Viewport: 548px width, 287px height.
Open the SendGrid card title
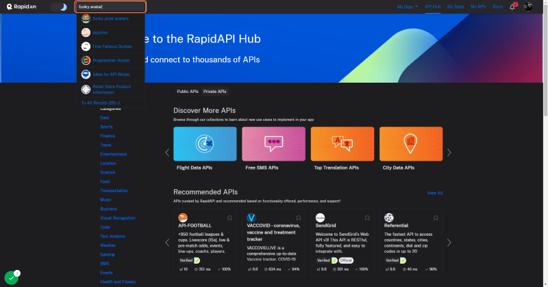(325, 225)
